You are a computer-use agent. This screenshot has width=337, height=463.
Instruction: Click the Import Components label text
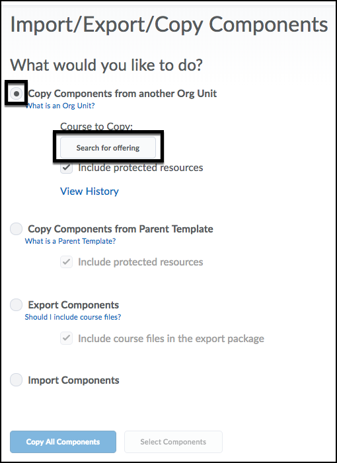click(x=73, y=380)
